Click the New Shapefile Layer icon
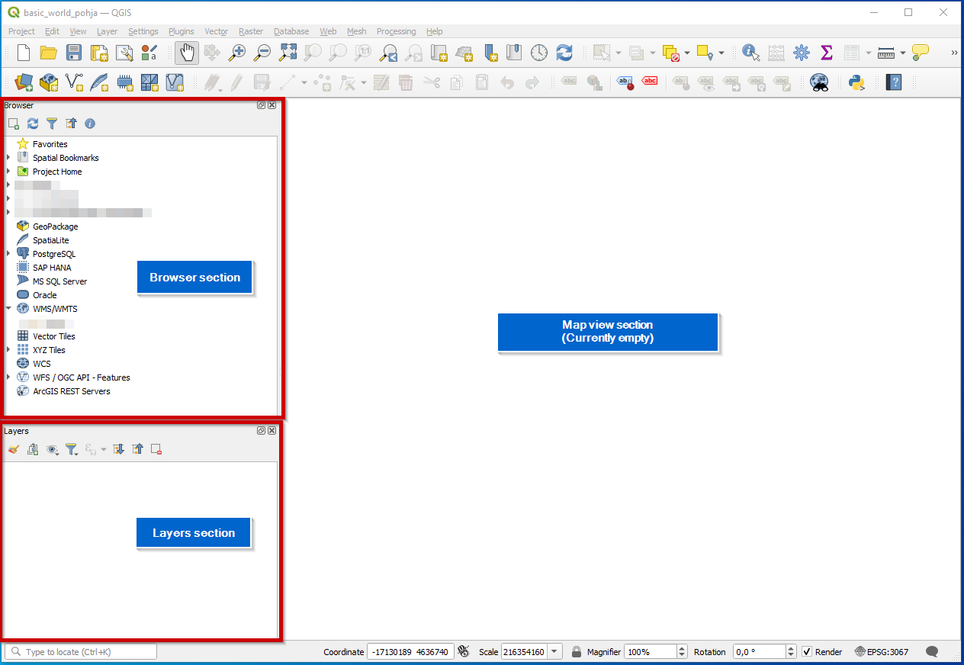 pos(74,82)
